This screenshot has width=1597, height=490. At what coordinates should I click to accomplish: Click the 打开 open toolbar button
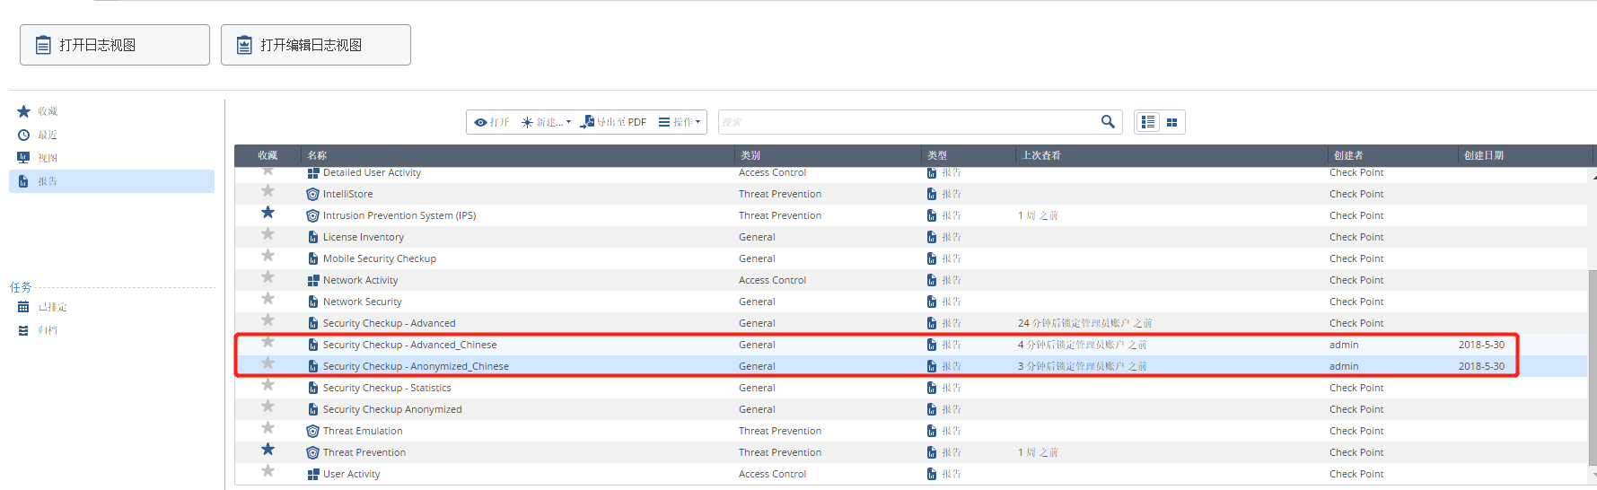(x=491, y=122)
